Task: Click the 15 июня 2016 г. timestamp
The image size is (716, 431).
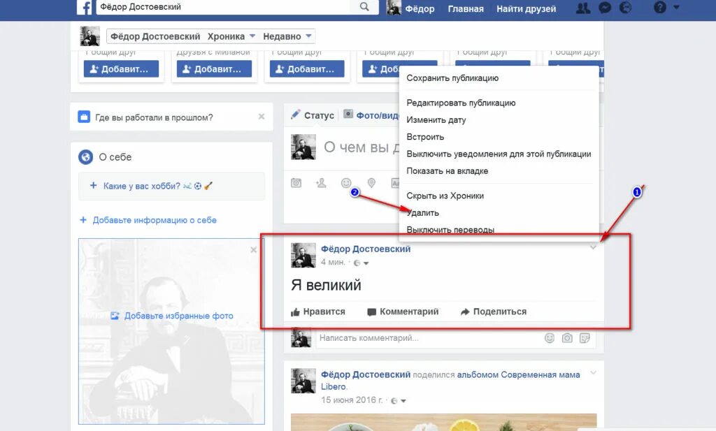Action: coord(352,400)
